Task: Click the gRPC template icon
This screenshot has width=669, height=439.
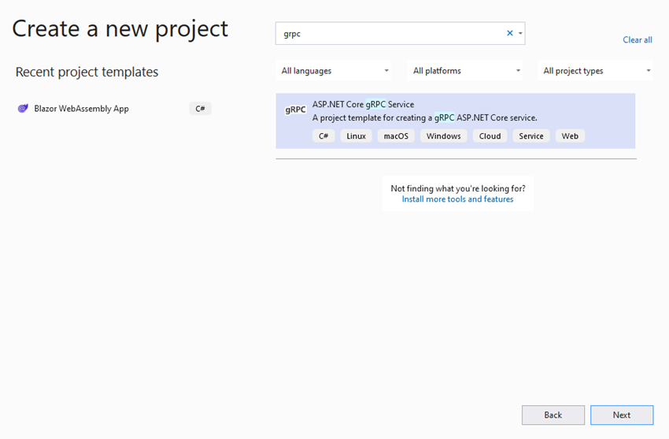Action: click(295, 110)
